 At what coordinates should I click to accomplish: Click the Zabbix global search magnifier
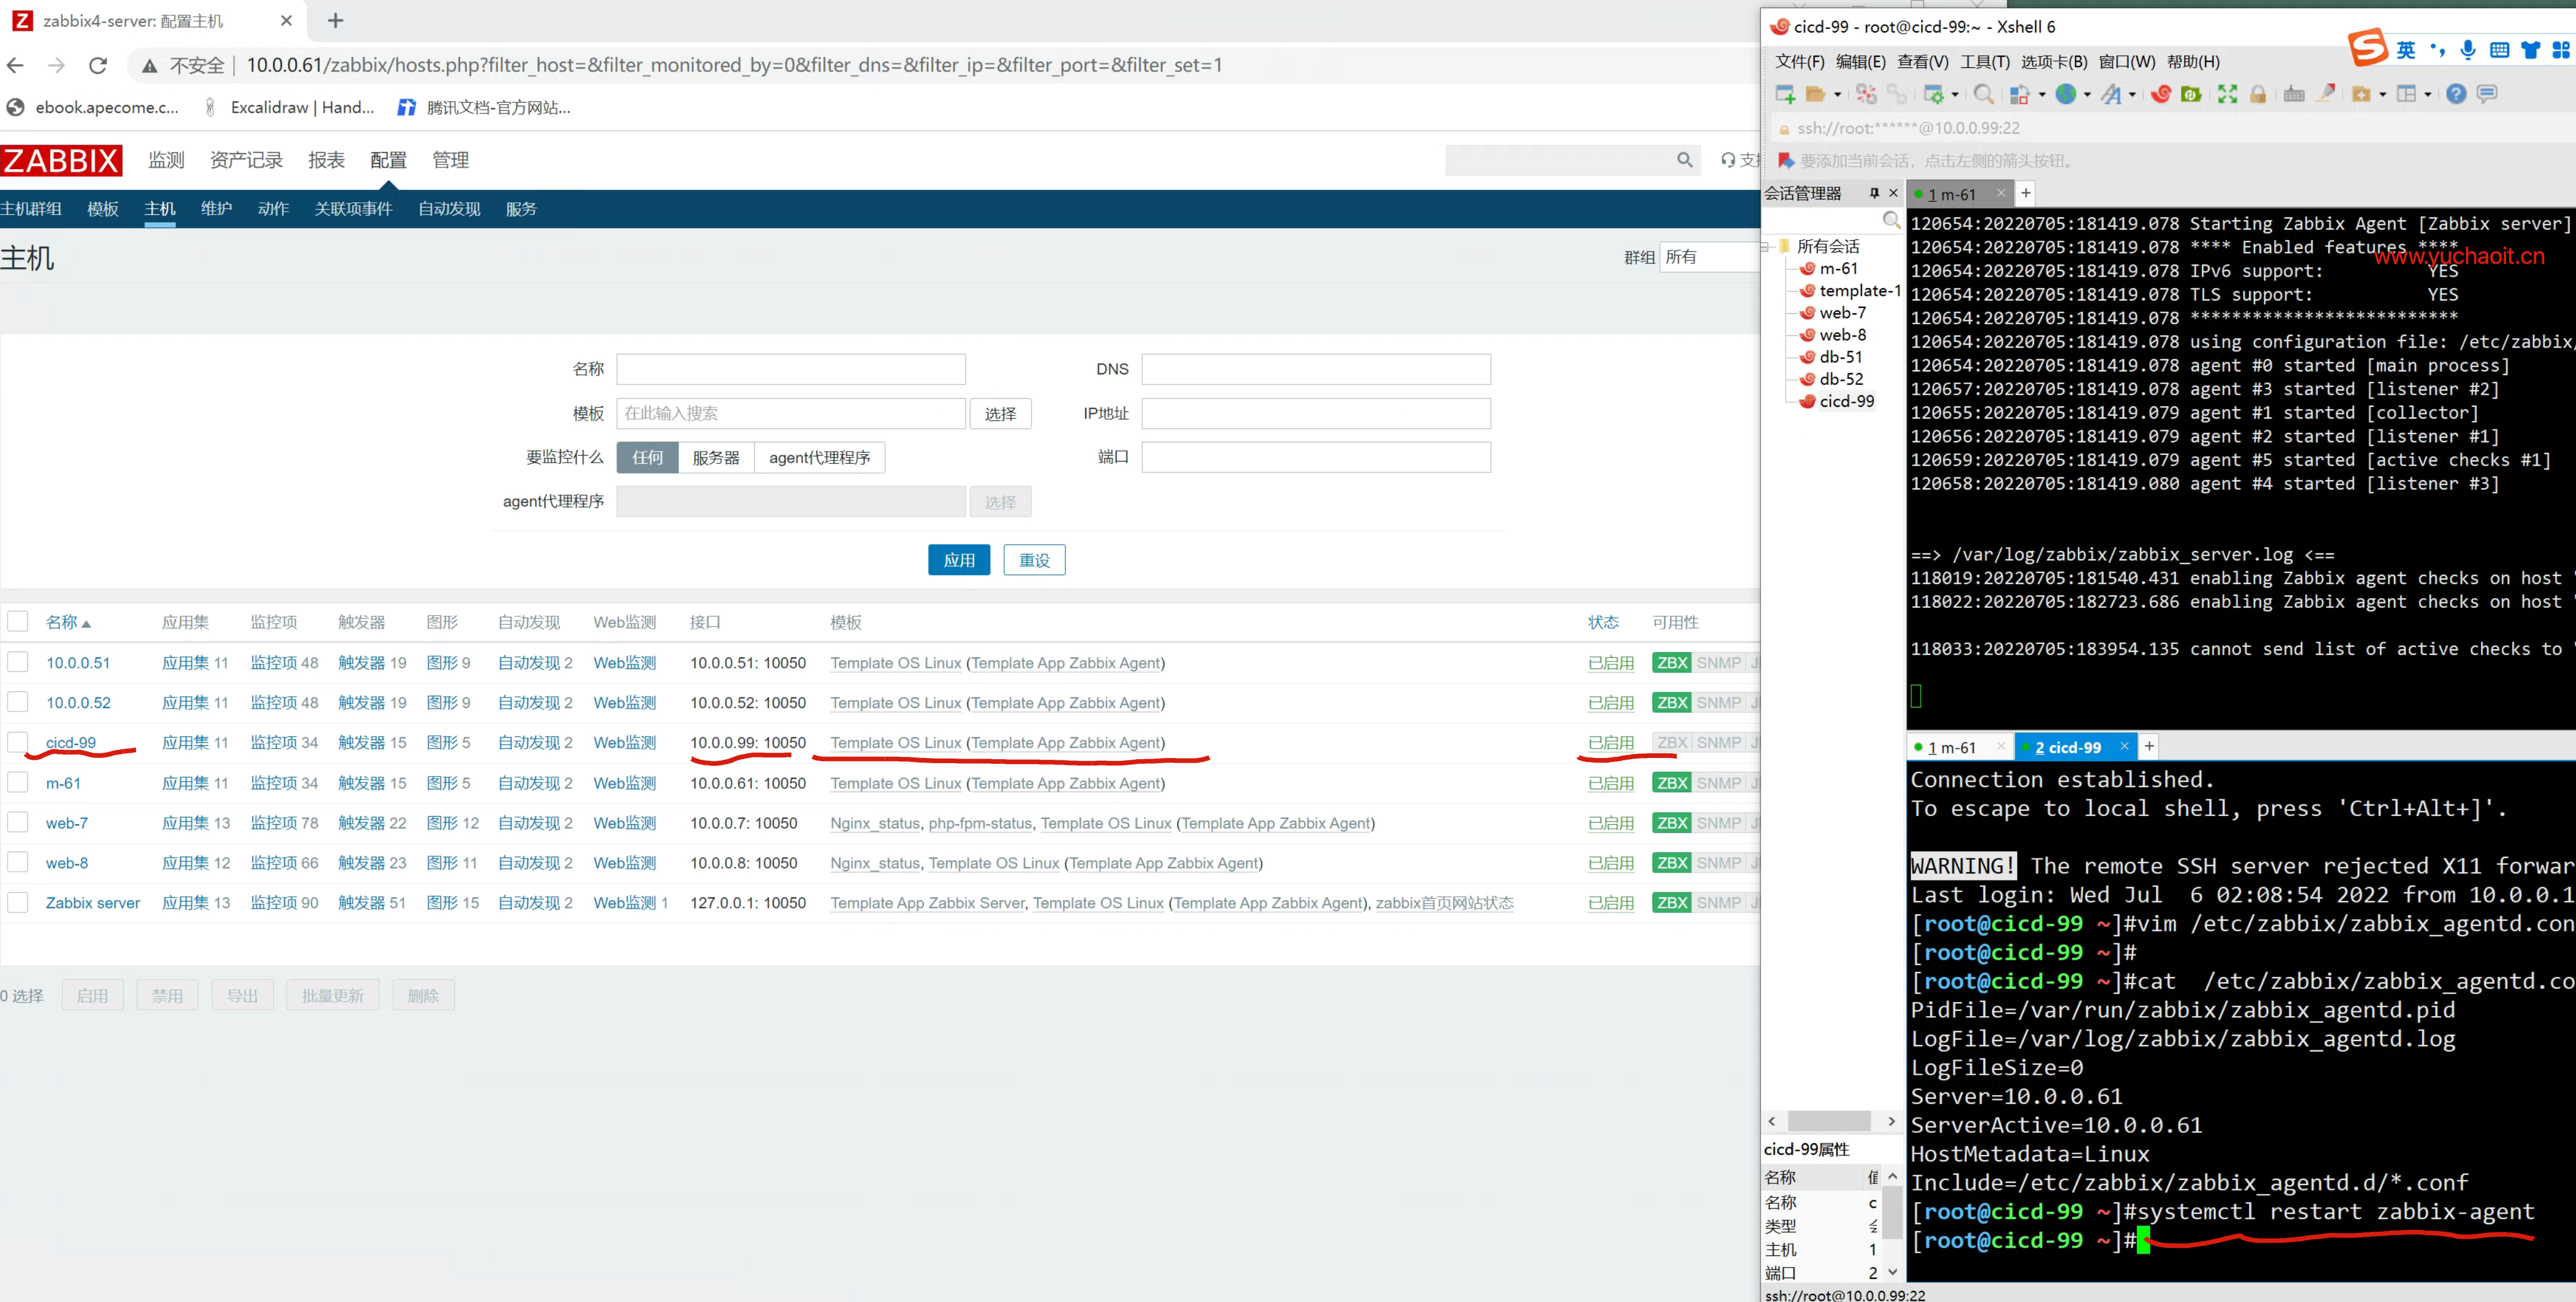(1685, 160)
